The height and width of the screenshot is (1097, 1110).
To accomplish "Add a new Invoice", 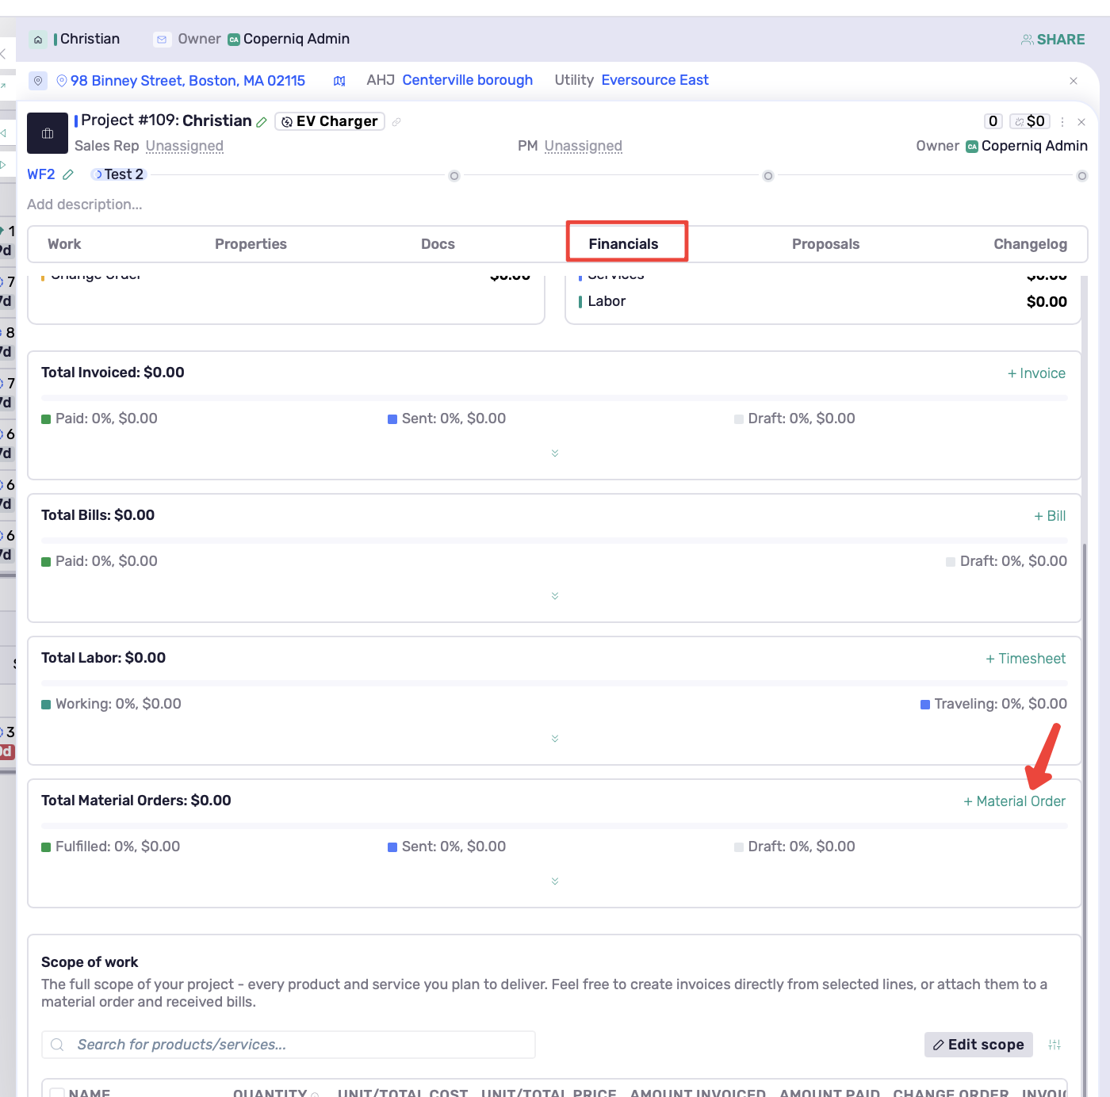I will [x=1036, y=373].
